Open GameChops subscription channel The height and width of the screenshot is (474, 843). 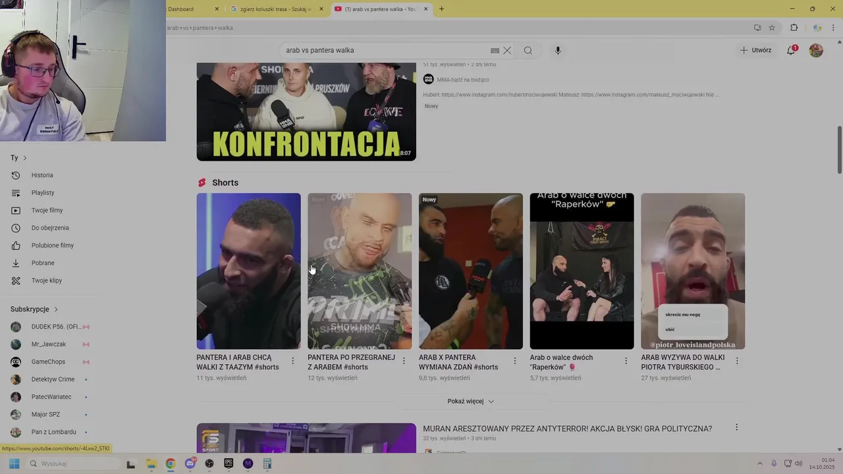point(49,361)
